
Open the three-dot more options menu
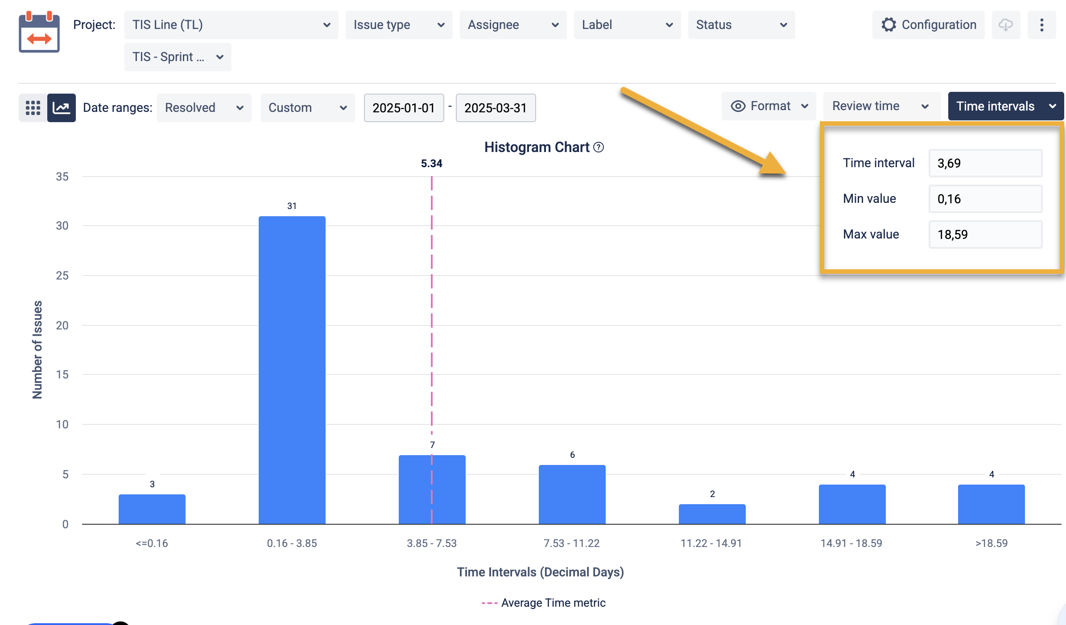1041,25
